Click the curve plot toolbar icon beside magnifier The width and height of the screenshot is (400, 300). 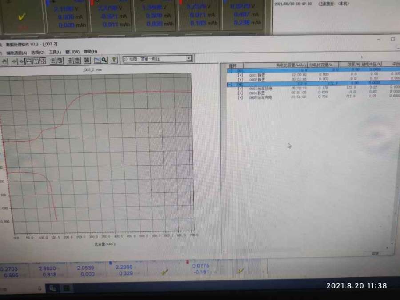(x=97, y=60)
